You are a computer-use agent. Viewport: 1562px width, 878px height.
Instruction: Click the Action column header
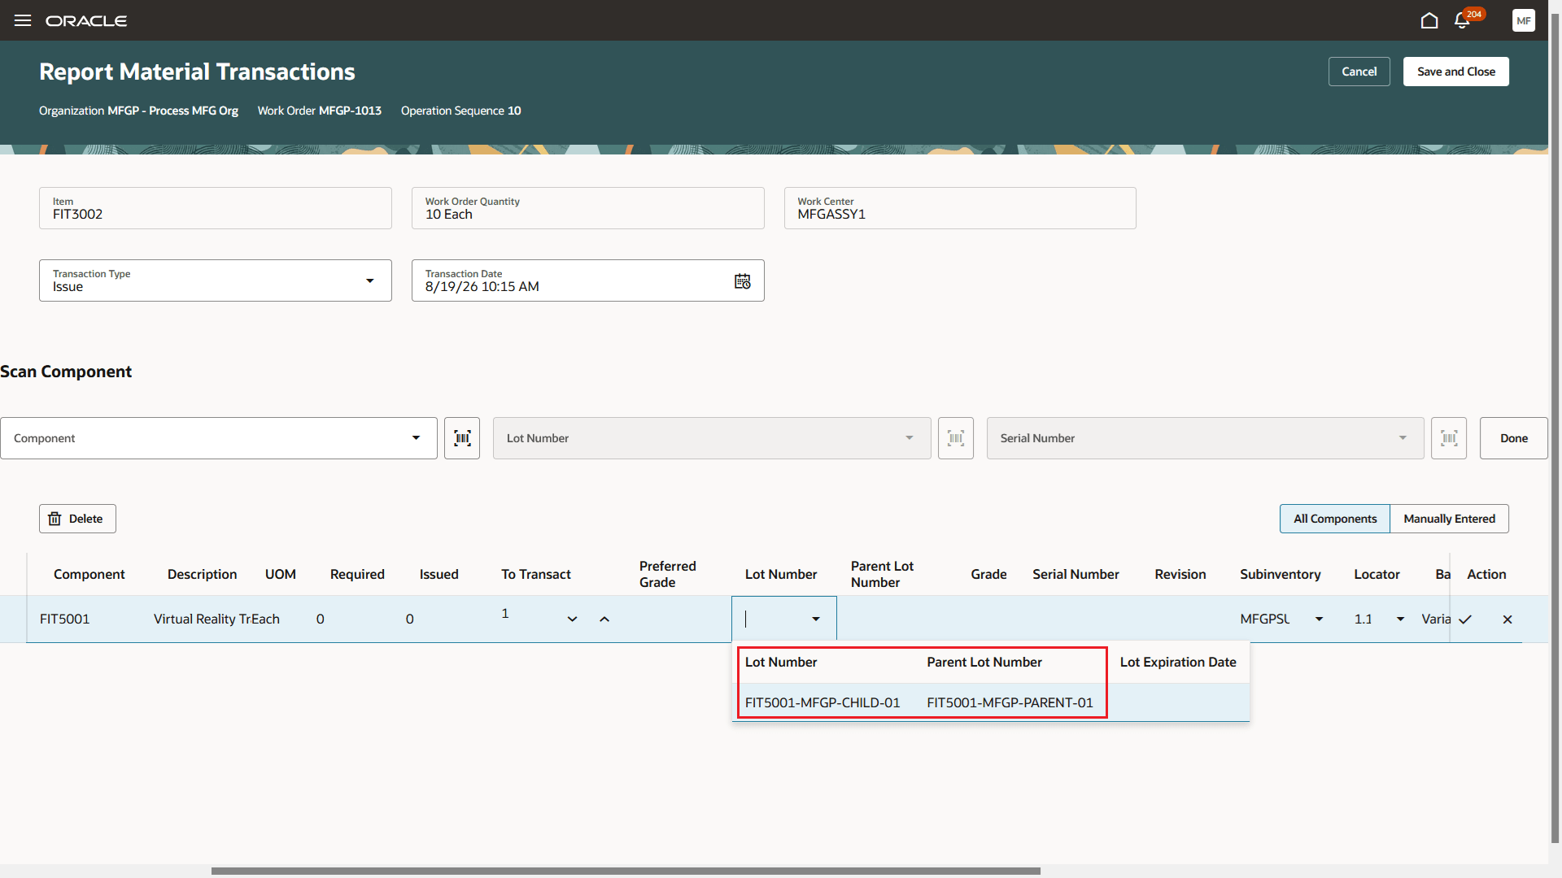[1486, 575]
